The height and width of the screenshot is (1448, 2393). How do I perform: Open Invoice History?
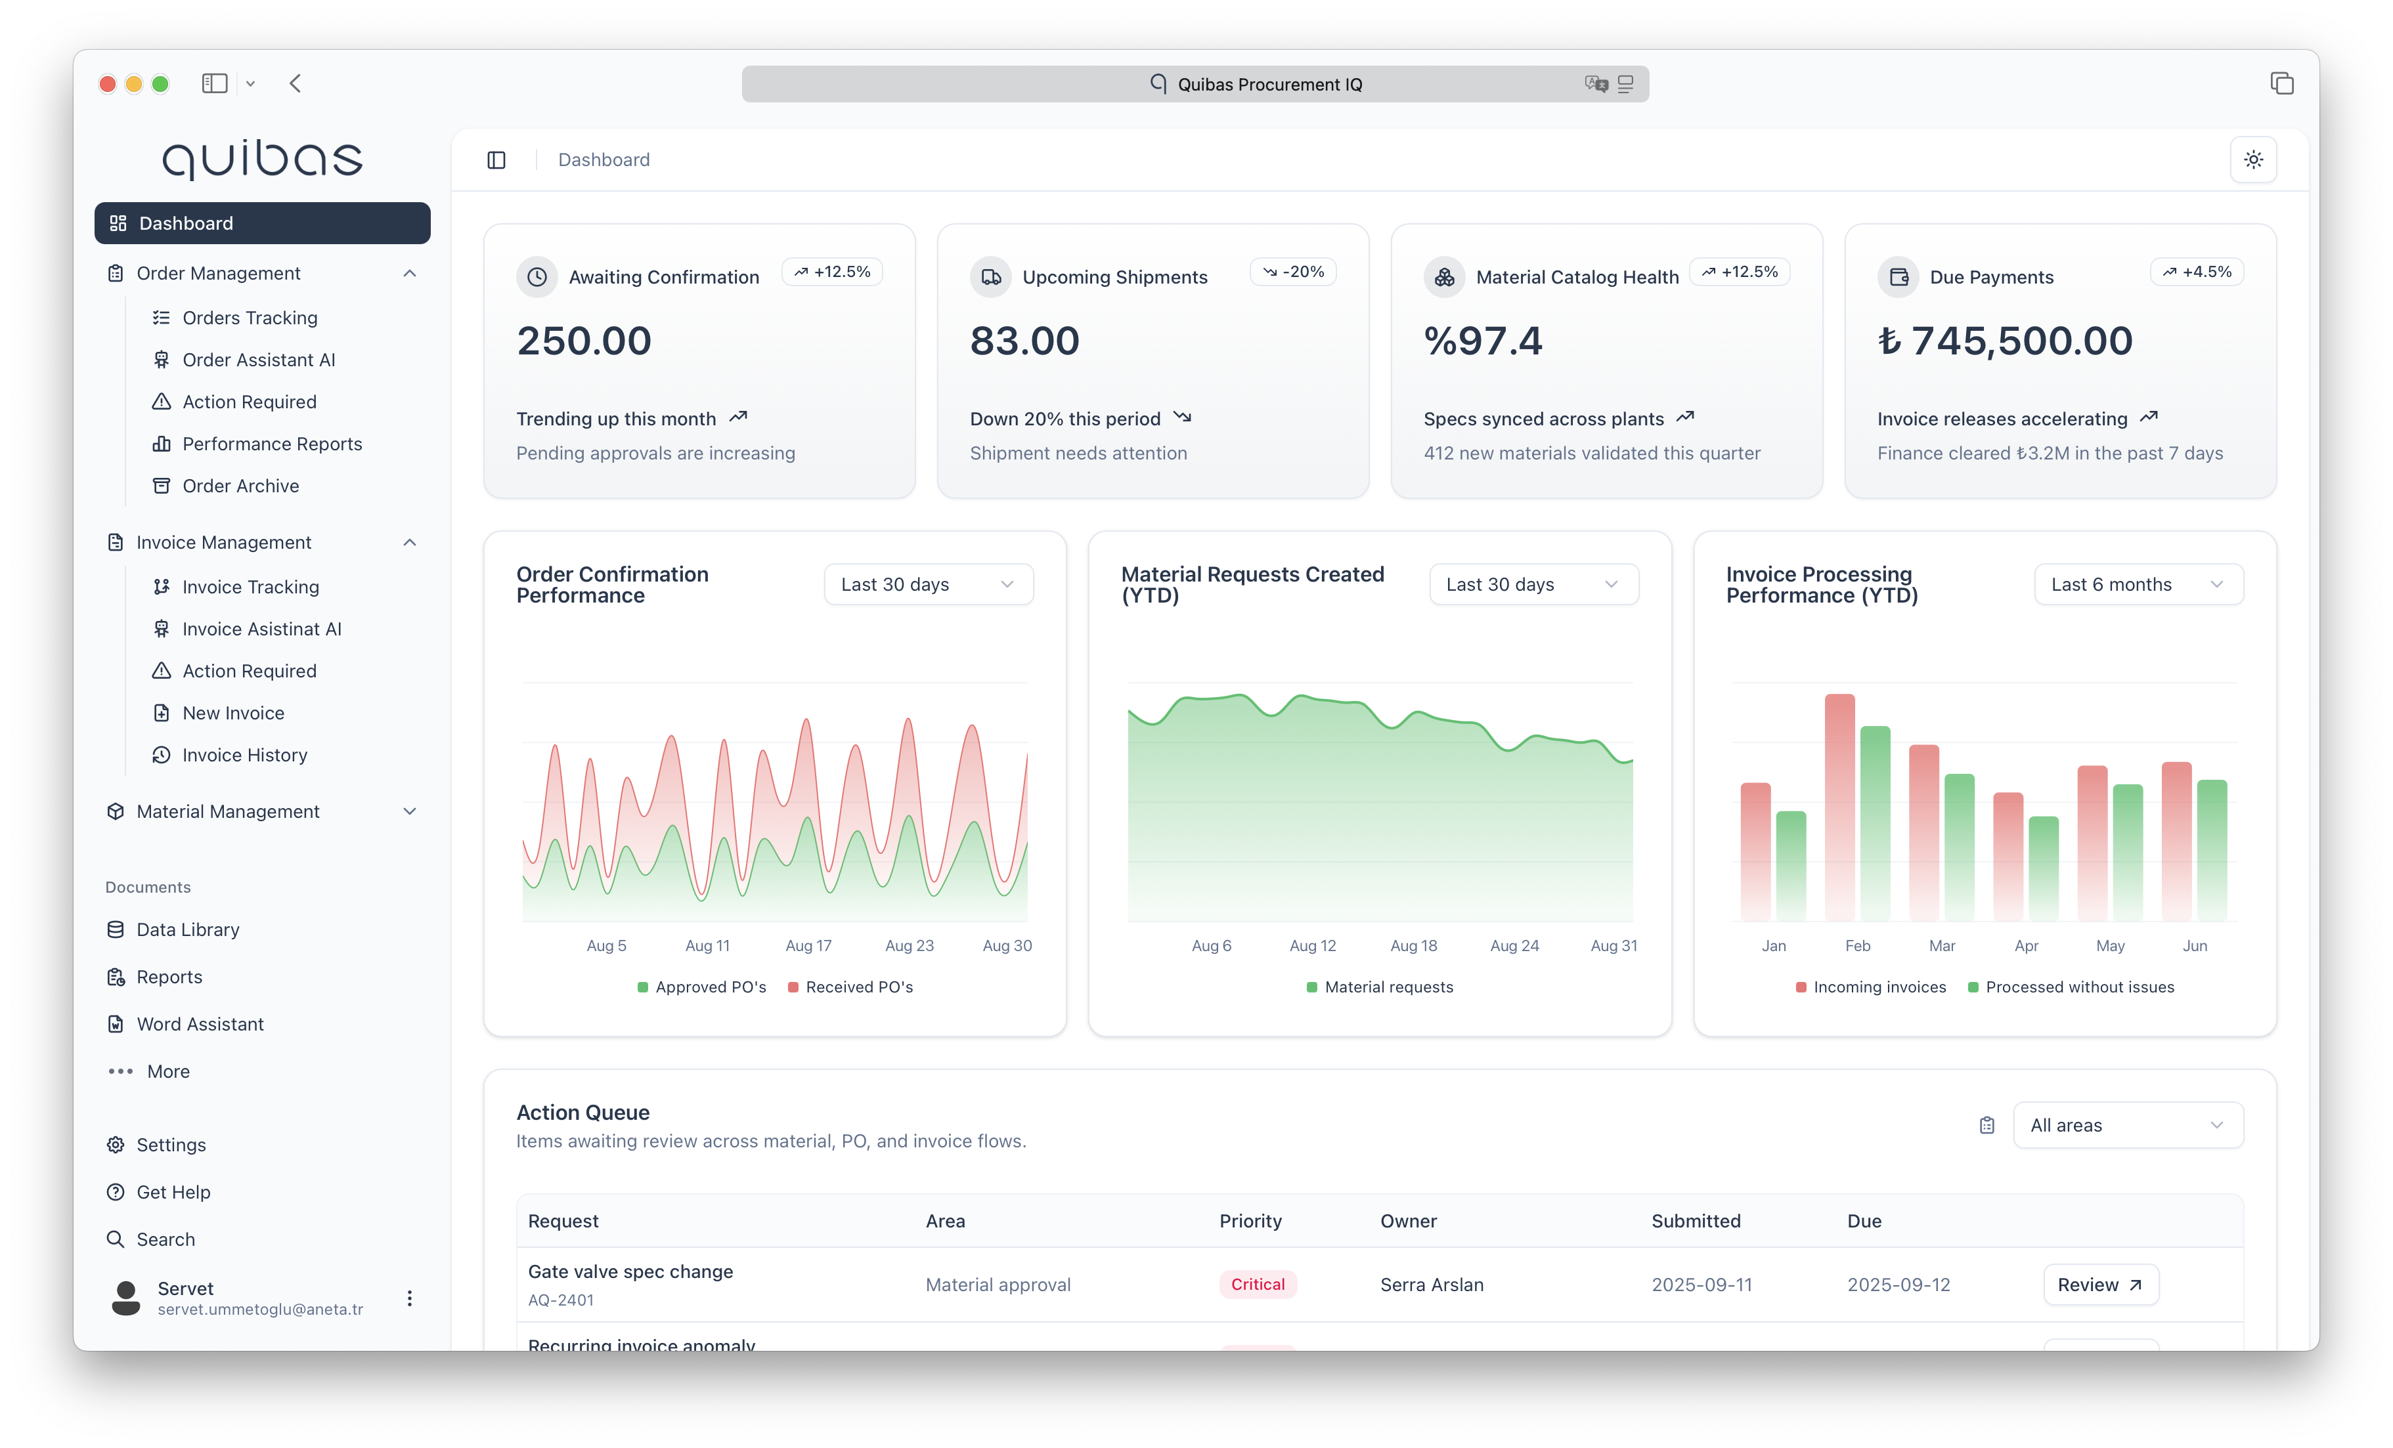[245, 754]
